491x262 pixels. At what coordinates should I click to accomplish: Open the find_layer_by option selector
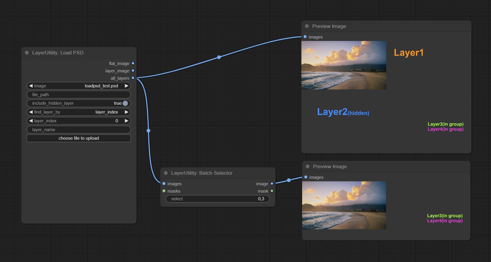pos(79,112)
